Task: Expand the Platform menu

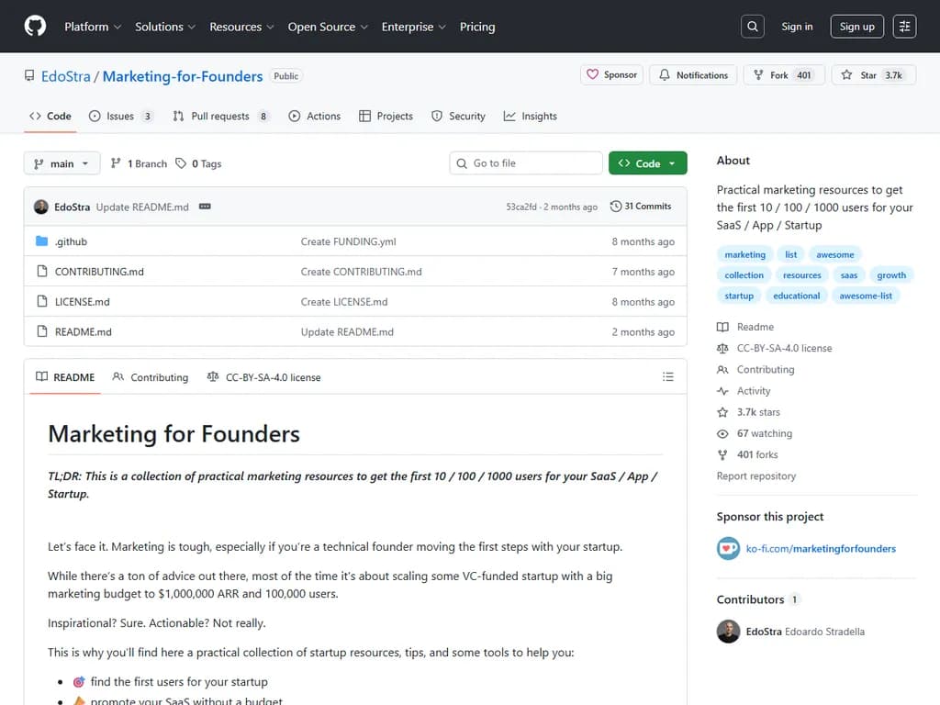Action: click(93, 27)
